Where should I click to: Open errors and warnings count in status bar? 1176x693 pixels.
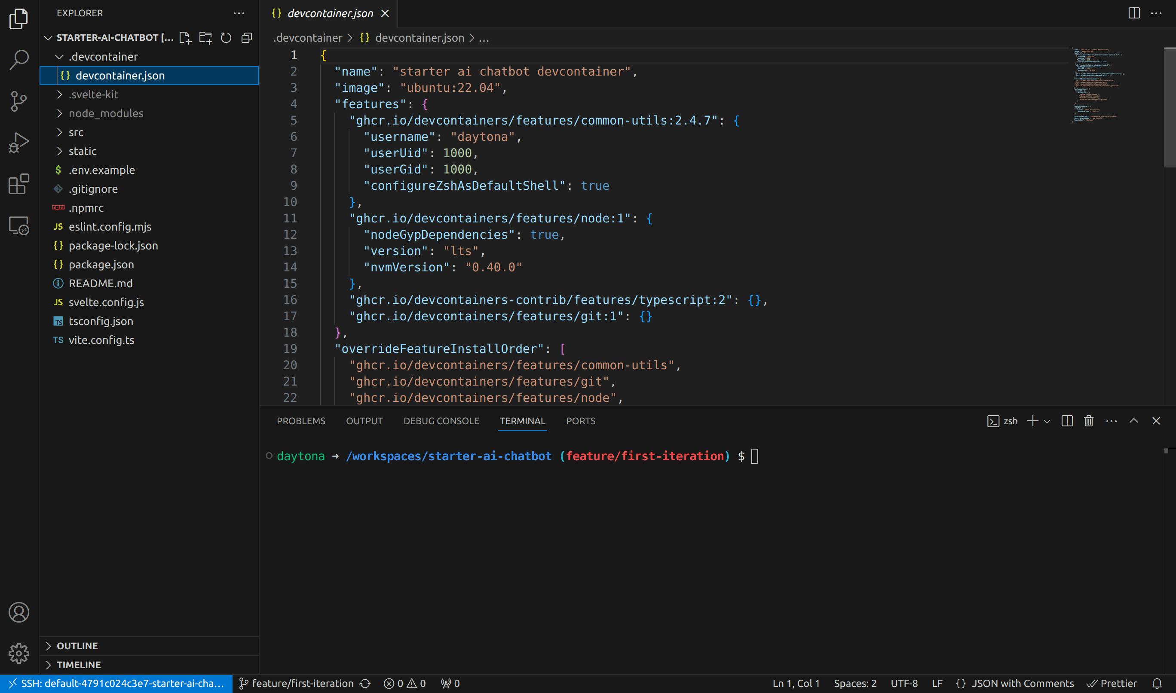[x=405, y=684]
